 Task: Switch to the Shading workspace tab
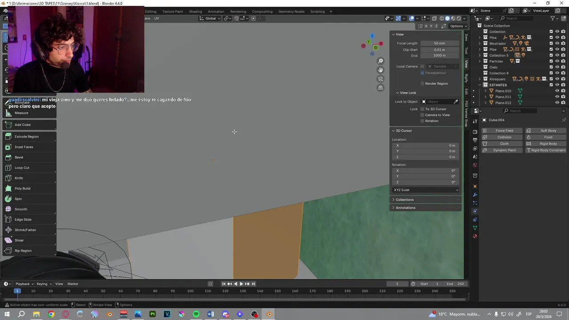coord(195,12)
